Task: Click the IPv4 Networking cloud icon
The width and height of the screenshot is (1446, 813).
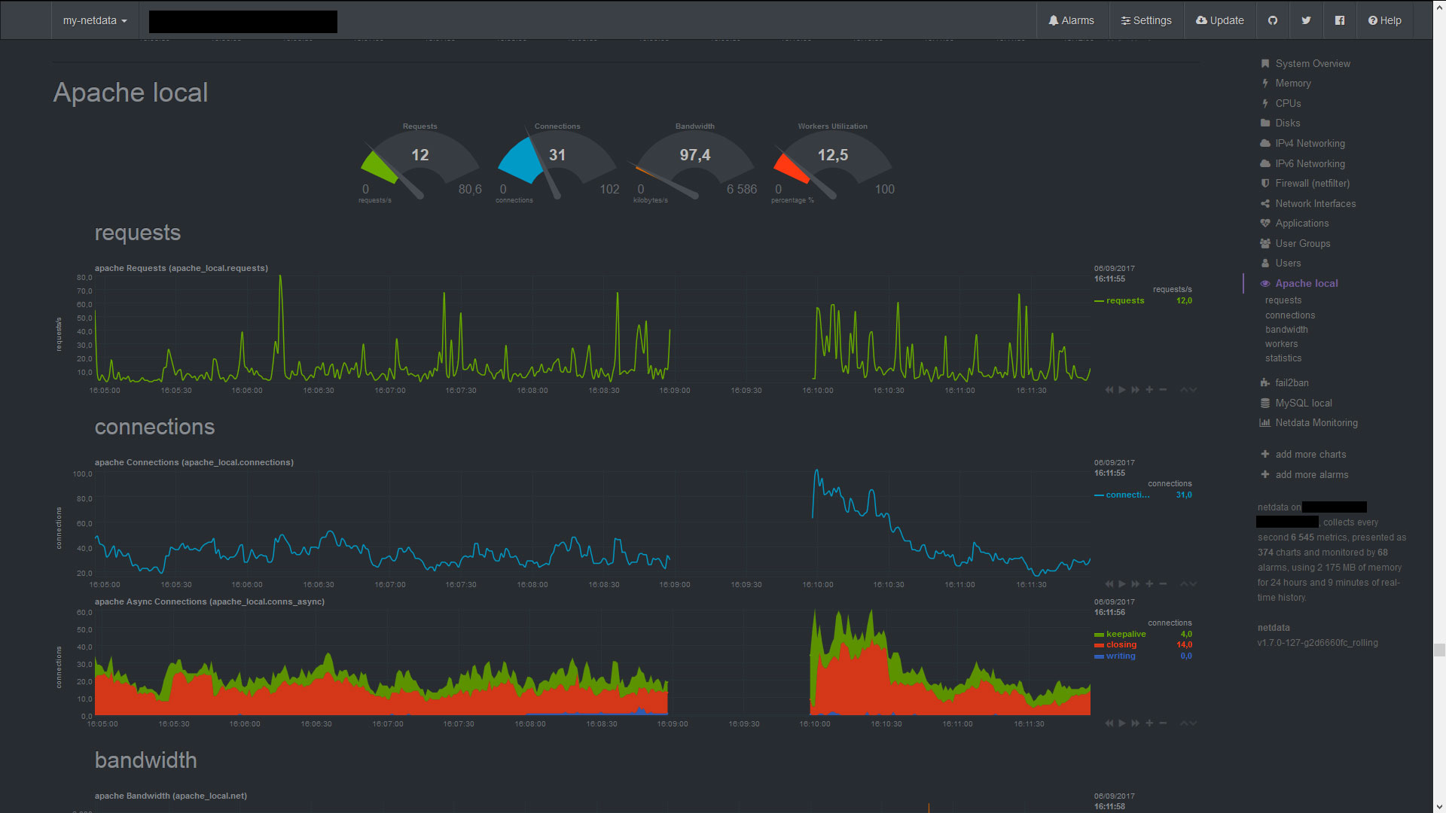Action: pos(1265,144)
